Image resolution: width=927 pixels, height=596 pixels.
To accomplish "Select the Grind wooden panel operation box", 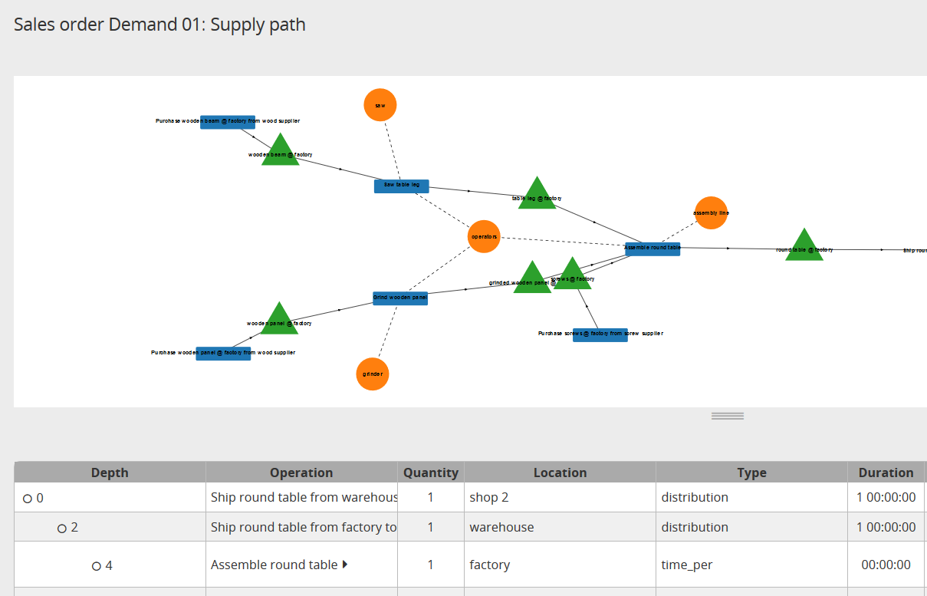I will (400, 298).
